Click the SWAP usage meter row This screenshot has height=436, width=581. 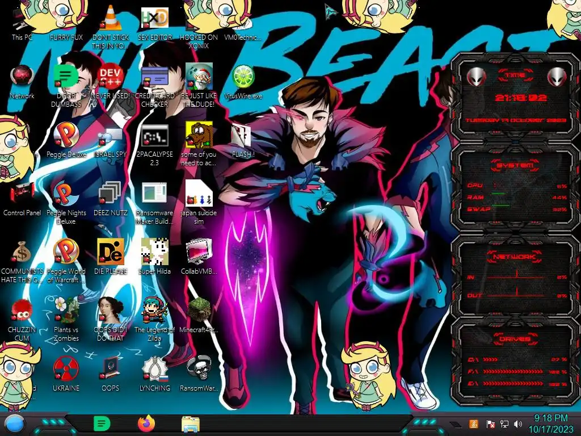point(517,209)
